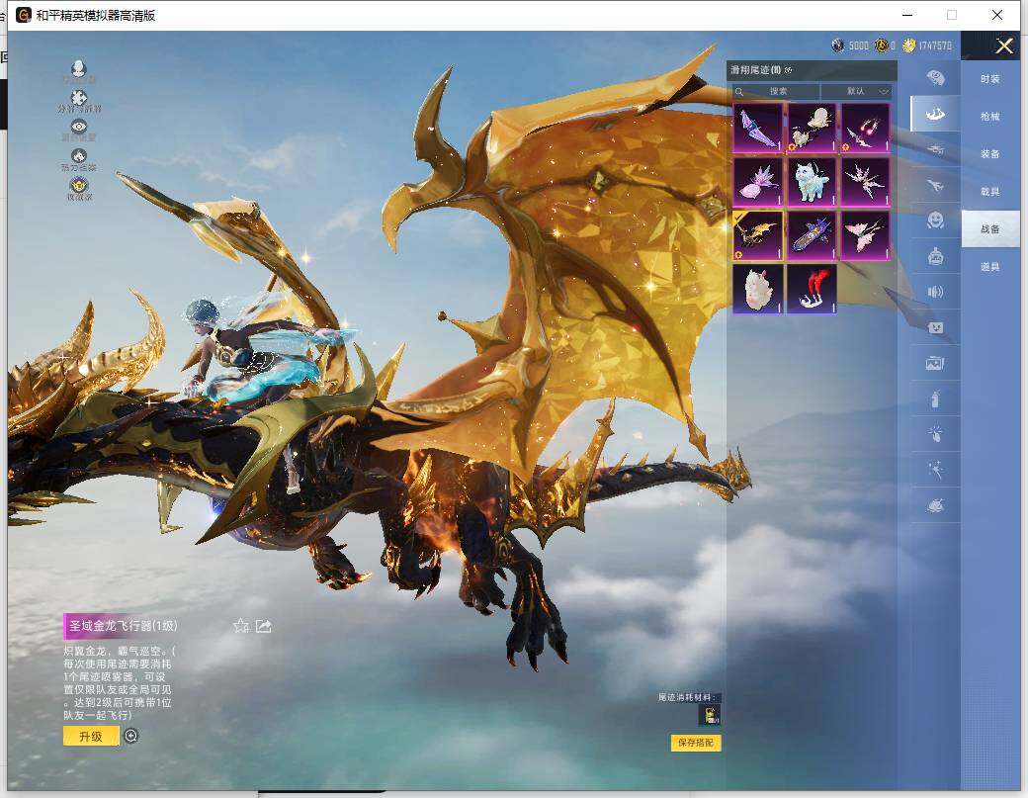
Task: Open the roast chicken category icon
Action: [935, 505]
